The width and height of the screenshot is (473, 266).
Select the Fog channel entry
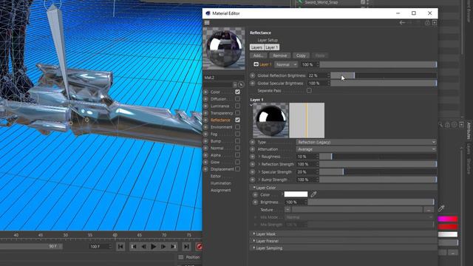click(x=214, y=134)
